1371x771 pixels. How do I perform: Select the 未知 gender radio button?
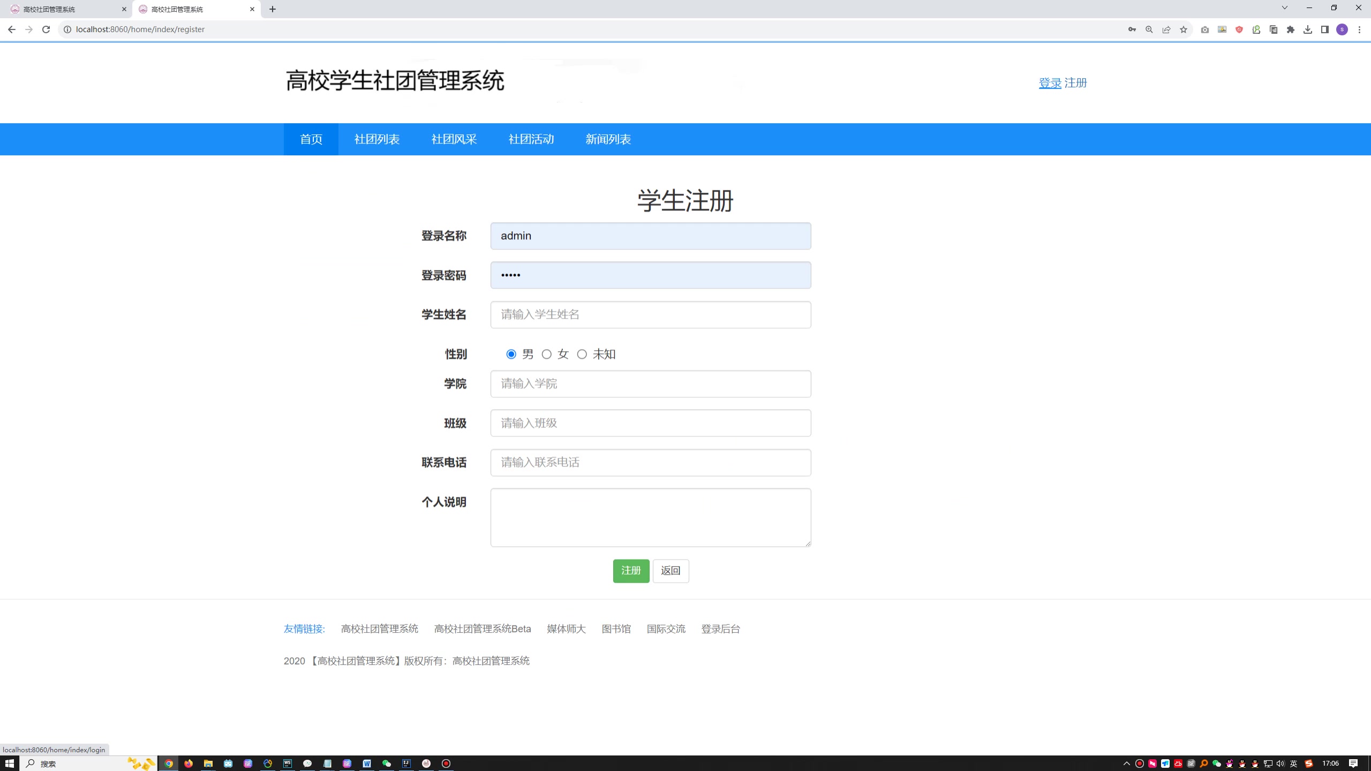click(582, 354)
